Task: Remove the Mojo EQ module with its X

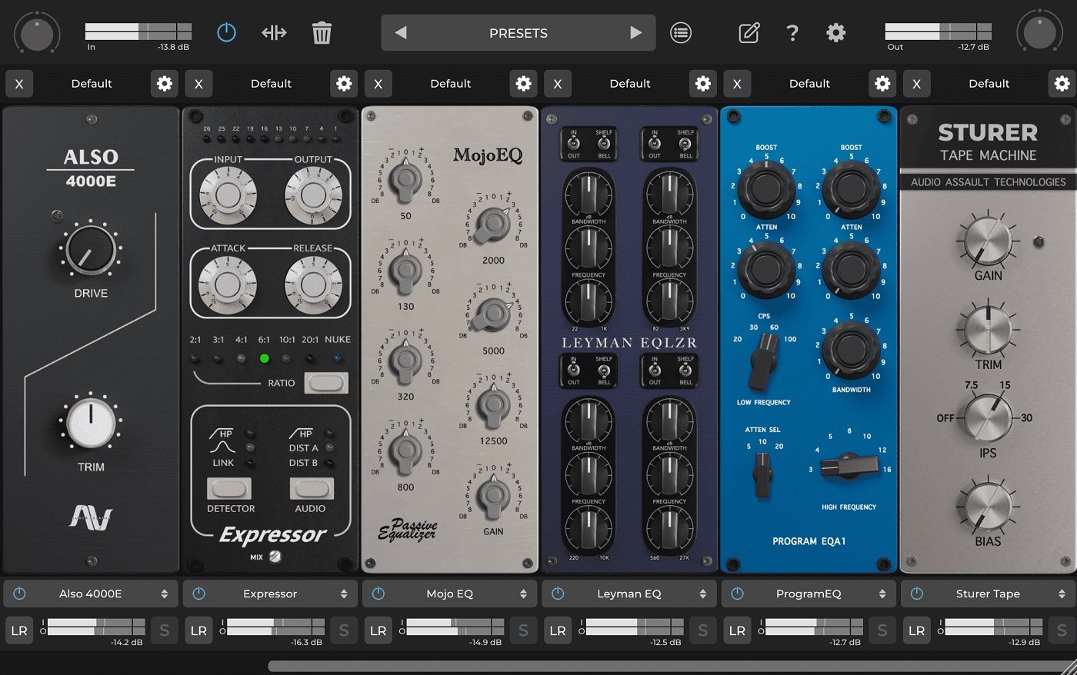Action: pyautogui.click(x=378, y=83)
